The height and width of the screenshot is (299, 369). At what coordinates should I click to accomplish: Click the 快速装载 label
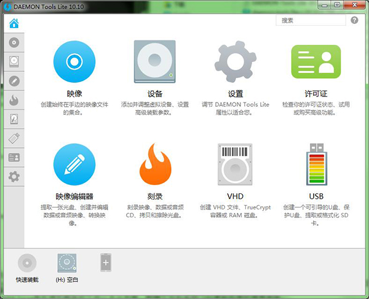[27, 280]
